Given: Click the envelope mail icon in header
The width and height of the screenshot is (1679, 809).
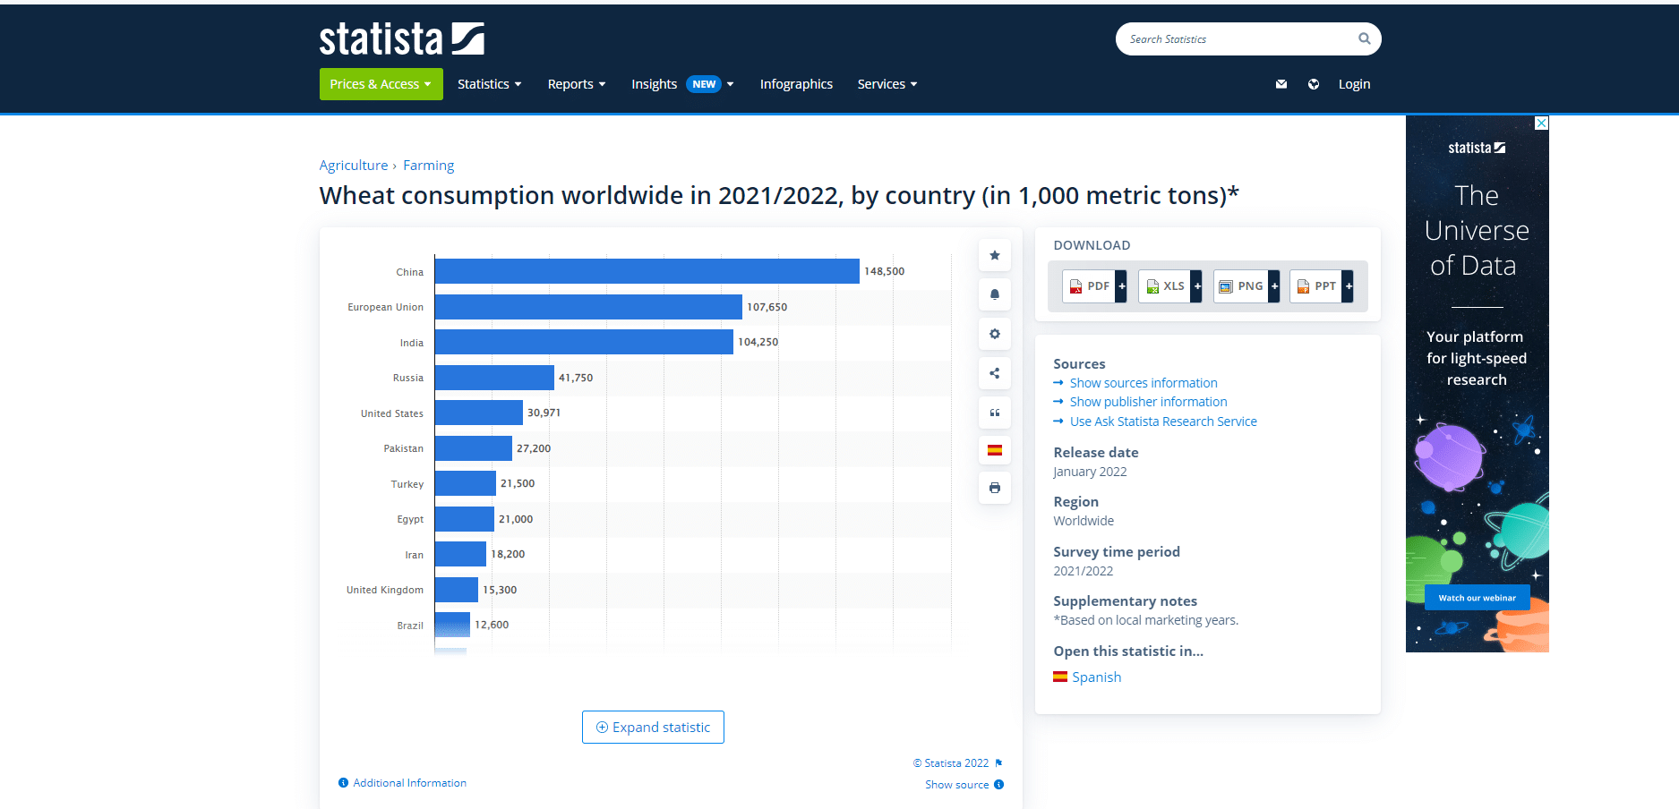Looking at the screenshot, I should (x=1281, y=84).
